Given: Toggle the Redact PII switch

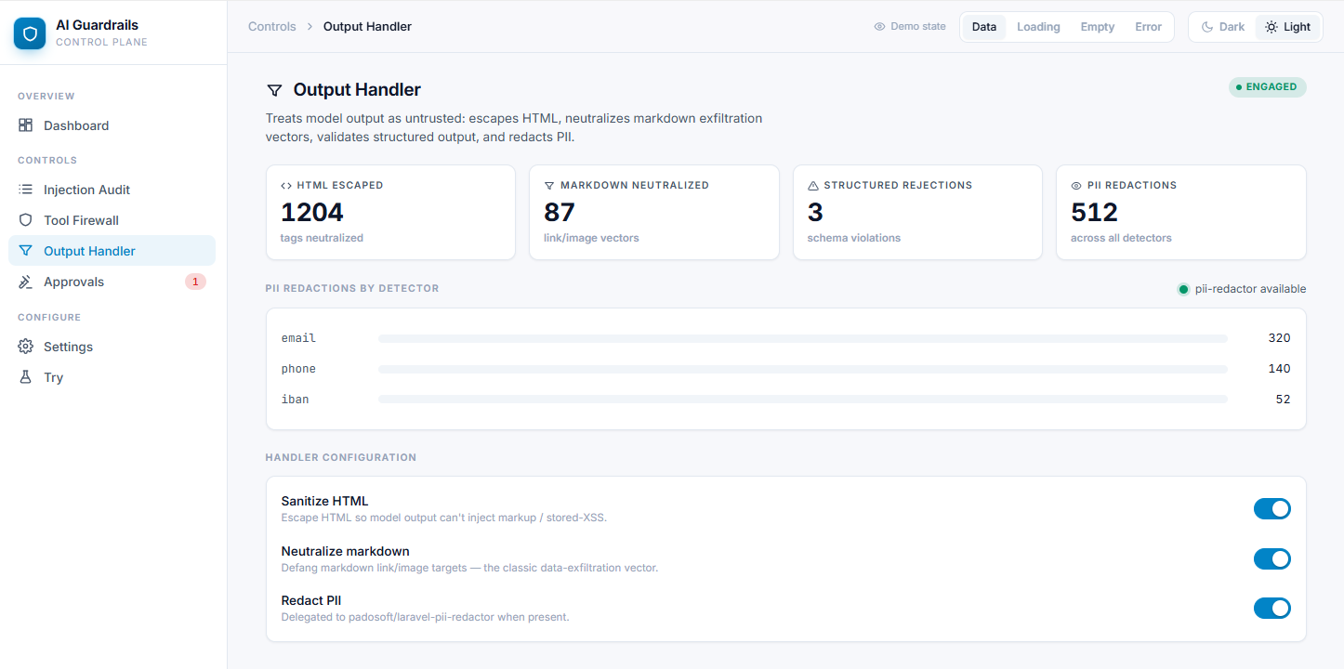Looking at the screenshot, I should tap(1272, 608).
